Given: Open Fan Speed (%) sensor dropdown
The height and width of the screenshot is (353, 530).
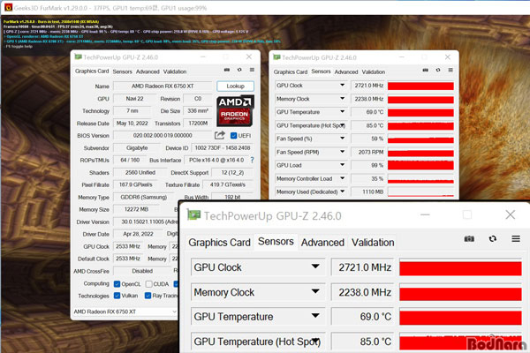Looking at the screenshot, I should click(342, 139).
